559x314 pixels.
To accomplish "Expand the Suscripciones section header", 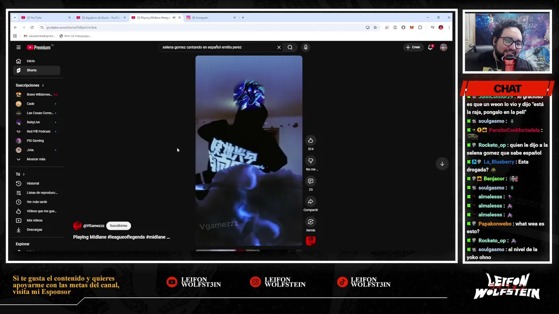I will point(30,85).
